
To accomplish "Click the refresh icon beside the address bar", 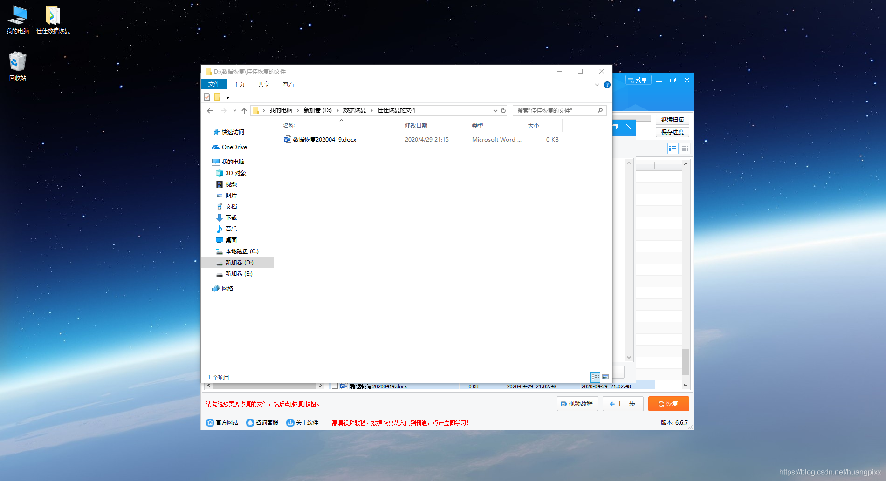I will [503, 110].
